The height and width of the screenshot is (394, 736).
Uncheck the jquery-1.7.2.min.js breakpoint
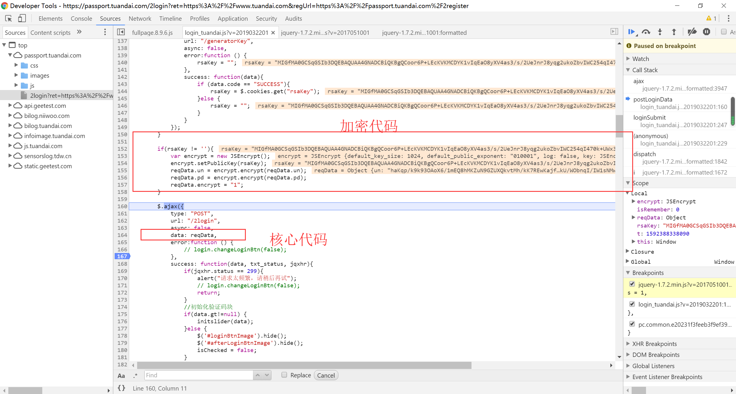click(x=632, y=284)
